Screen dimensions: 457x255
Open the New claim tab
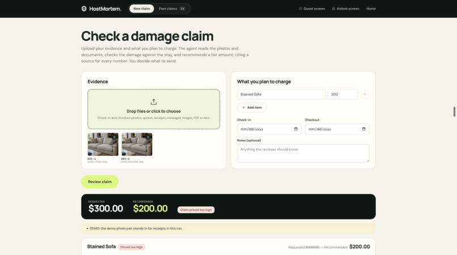[142, 8]
